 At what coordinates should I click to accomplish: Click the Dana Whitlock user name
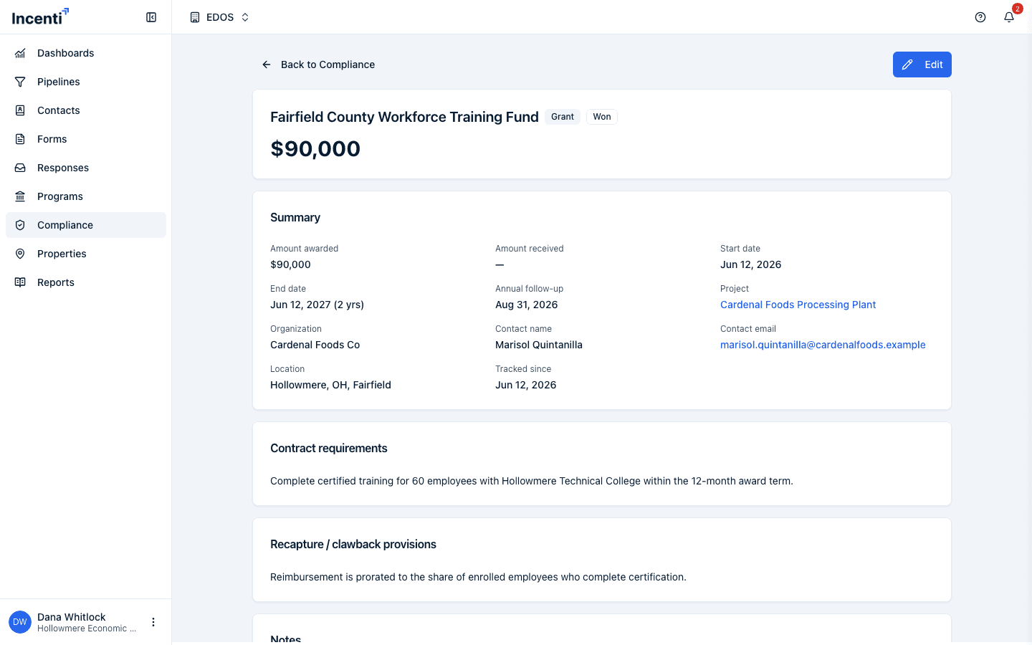[71, 617]
